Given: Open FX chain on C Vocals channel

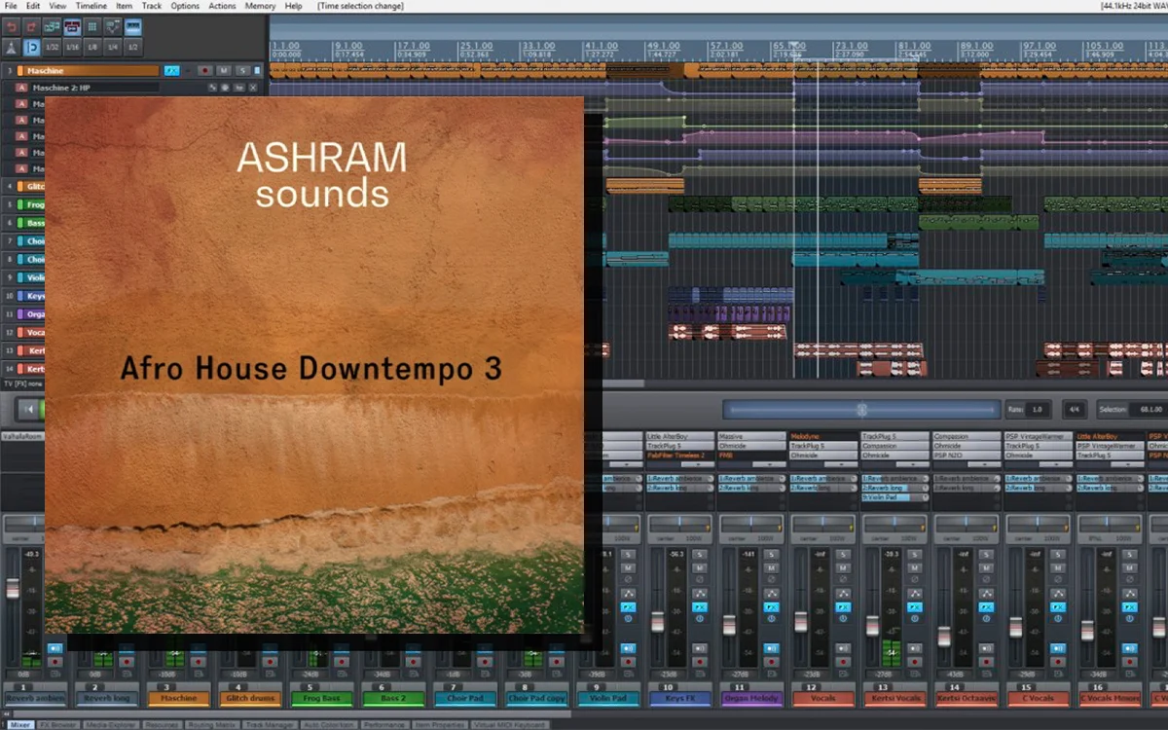Looking at the screenshot, I should coord(1058,607).
